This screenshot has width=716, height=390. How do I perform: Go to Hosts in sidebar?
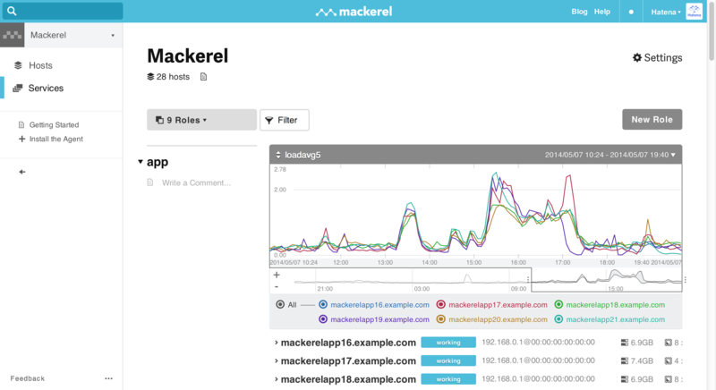(40, 65)
